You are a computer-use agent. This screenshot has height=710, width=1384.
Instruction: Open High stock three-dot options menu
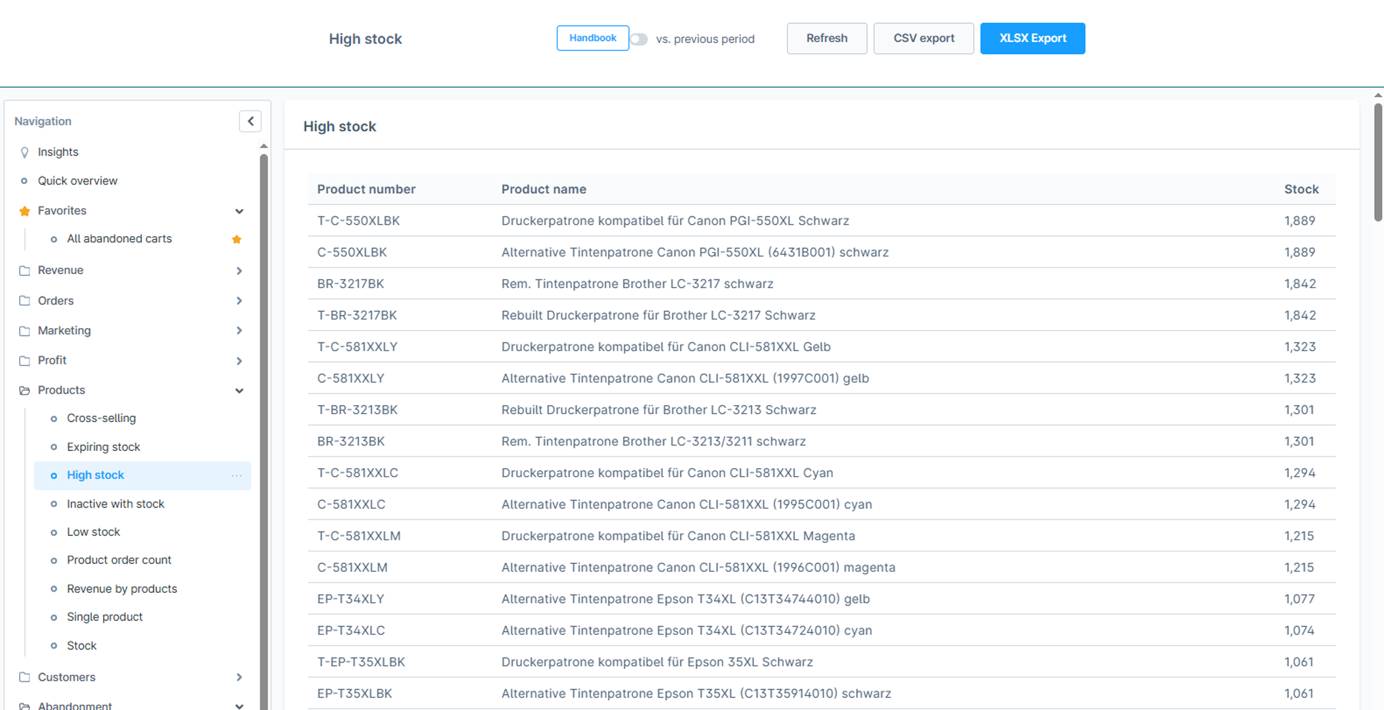(237, 475)
